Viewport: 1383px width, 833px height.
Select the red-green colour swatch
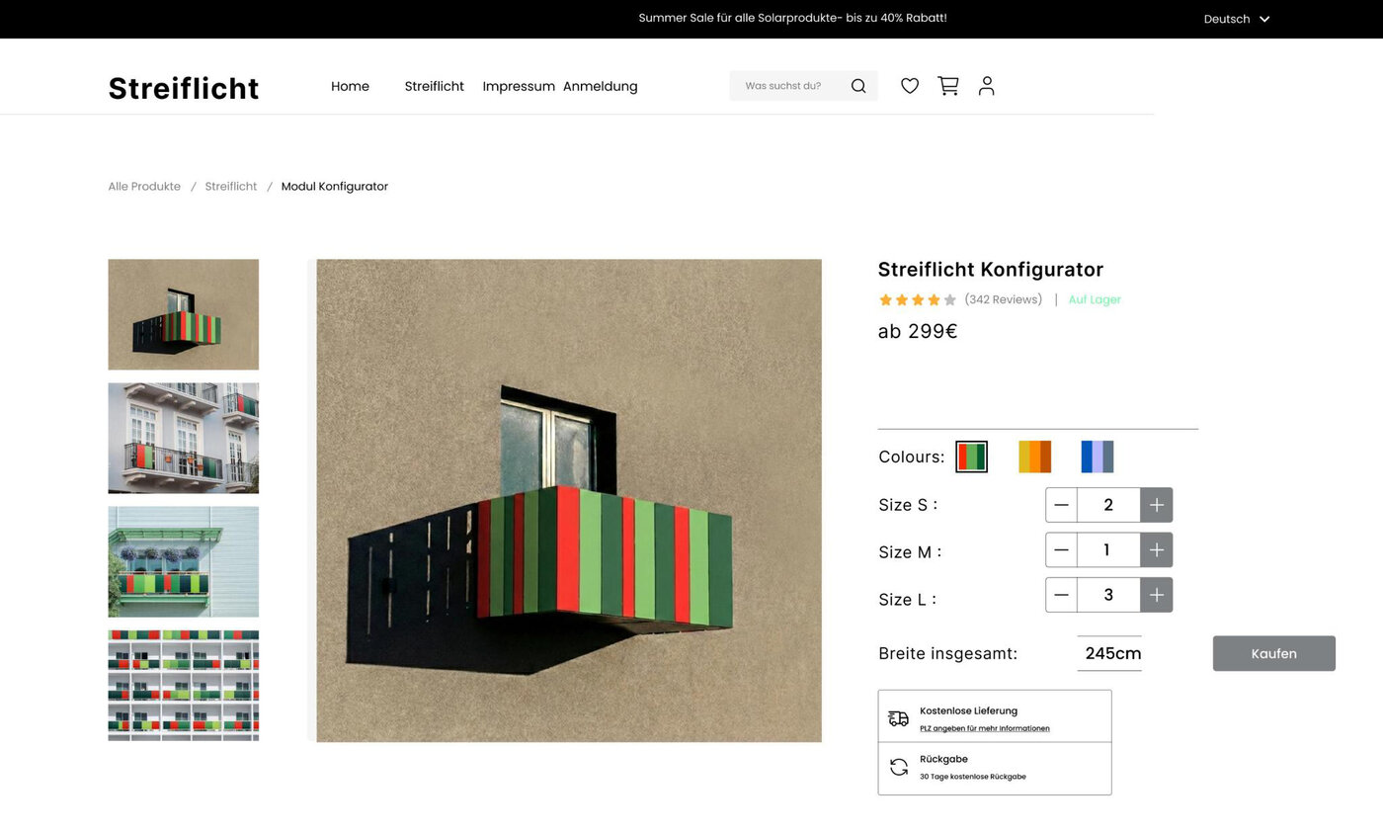point(971,457)
